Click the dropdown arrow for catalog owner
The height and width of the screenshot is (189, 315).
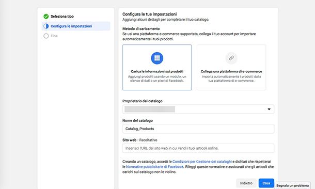coord(269,109)
